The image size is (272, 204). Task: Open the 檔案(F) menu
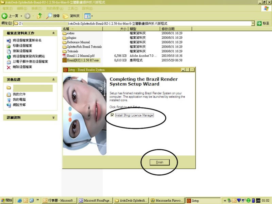pos(7,8)
